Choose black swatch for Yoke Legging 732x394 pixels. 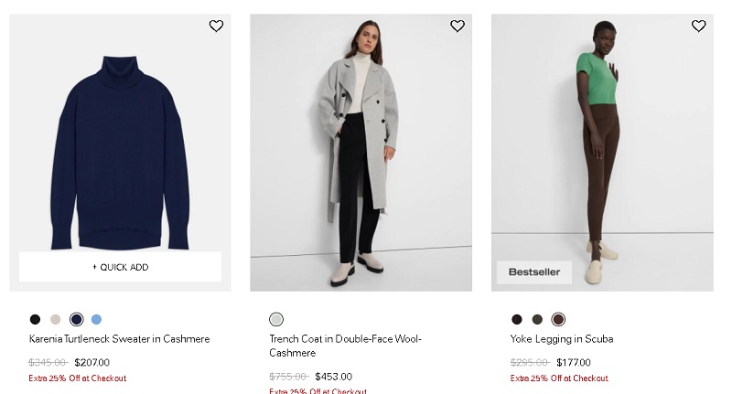(517, 319)
